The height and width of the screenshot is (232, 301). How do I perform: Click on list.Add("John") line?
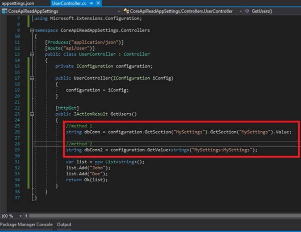88,168
